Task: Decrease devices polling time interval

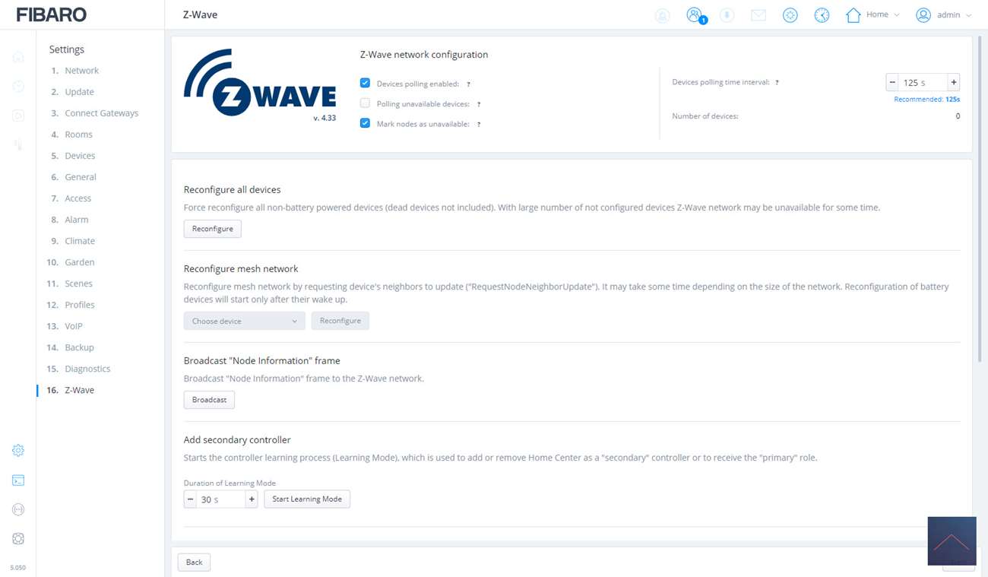Action: (892, 82)
